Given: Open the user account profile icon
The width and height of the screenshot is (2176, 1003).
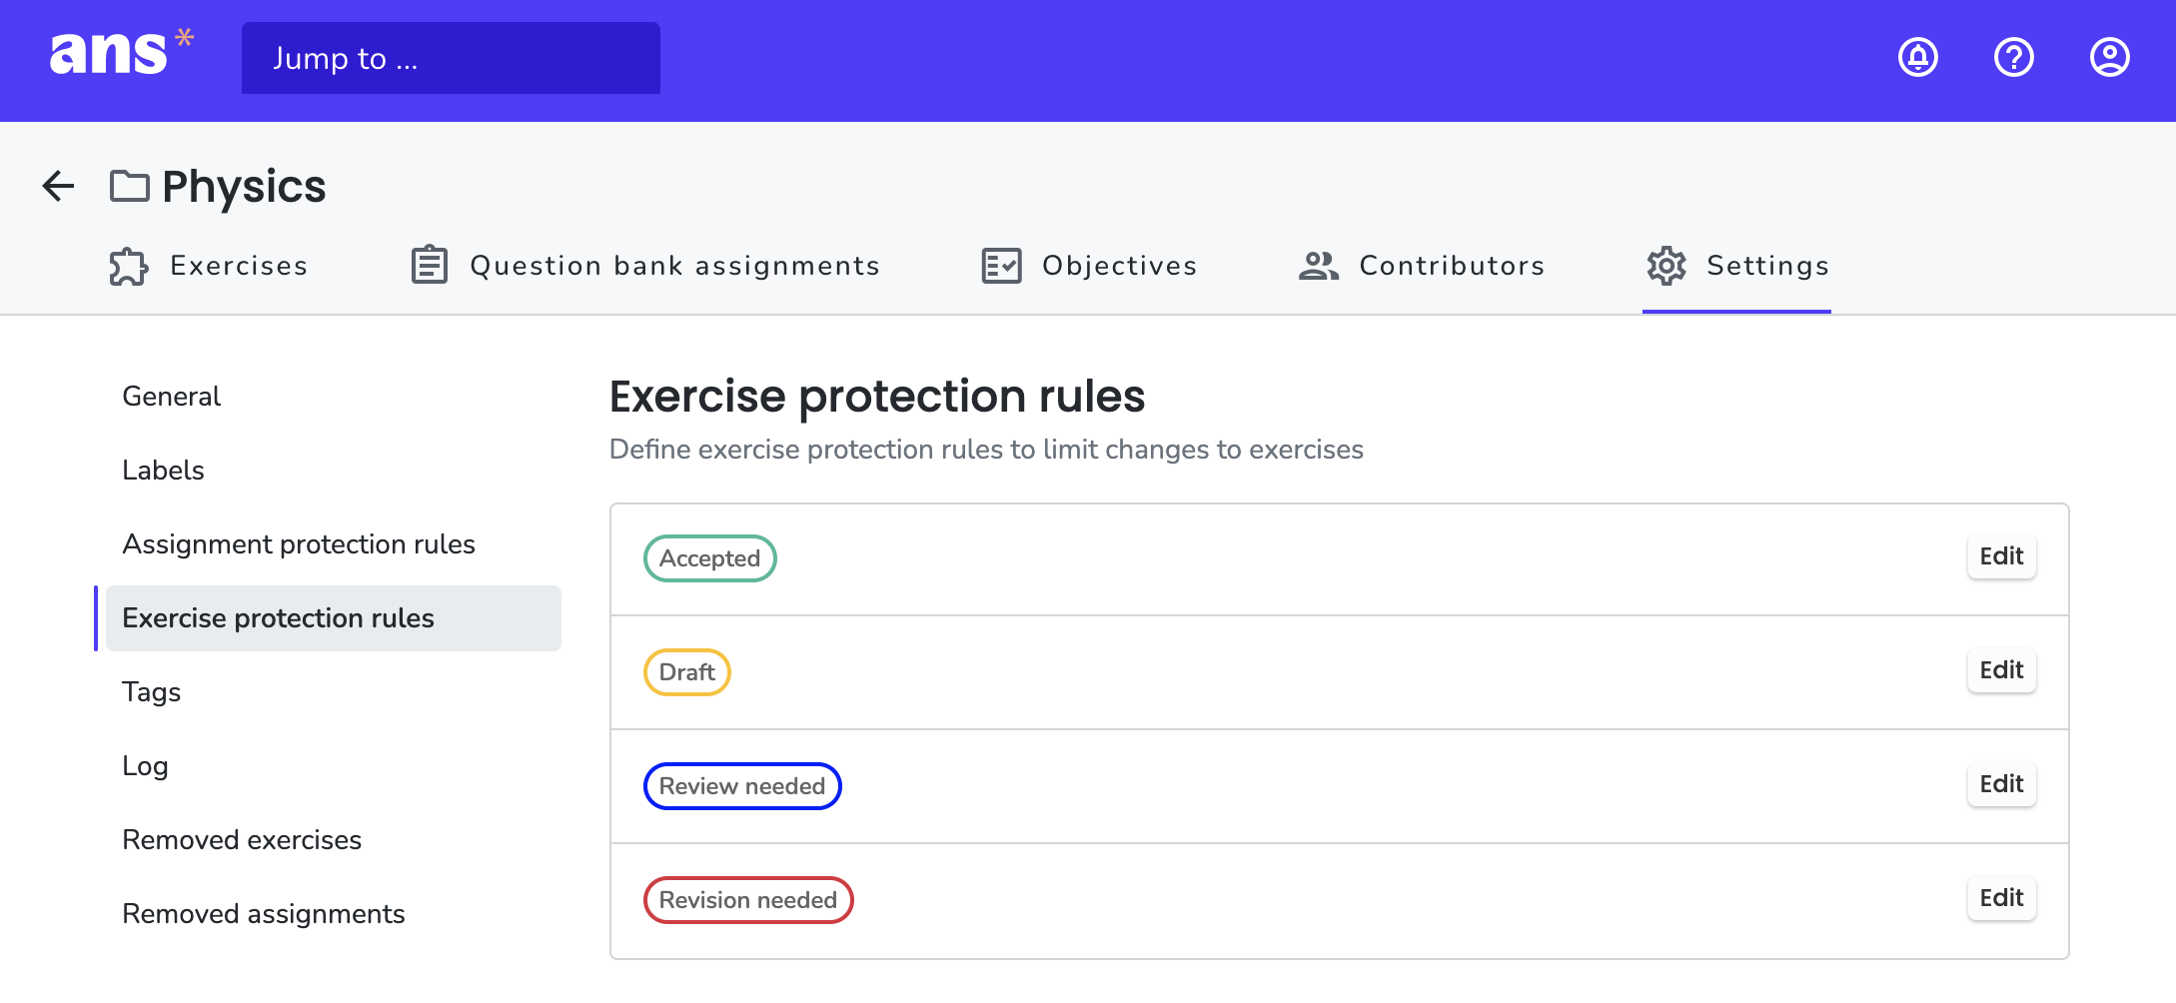Looking at the screenshot, I should [2109, 57].
